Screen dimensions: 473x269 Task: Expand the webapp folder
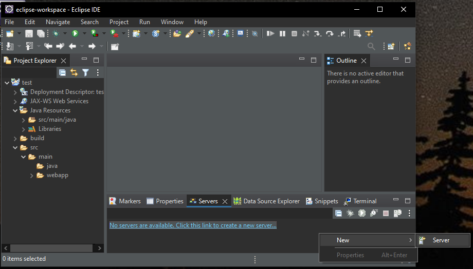[x=31, y=176]
